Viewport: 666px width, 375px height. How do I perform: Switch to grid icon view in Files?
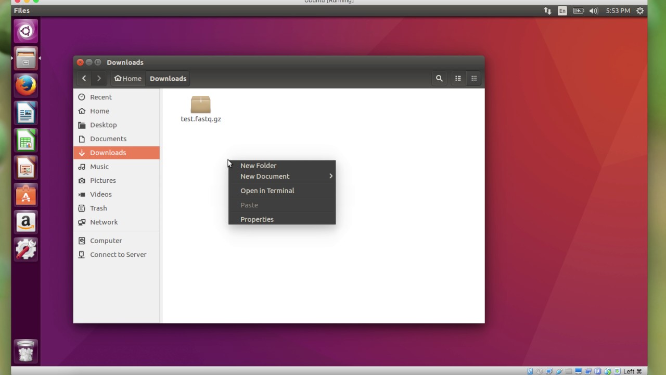click(474, 79)
